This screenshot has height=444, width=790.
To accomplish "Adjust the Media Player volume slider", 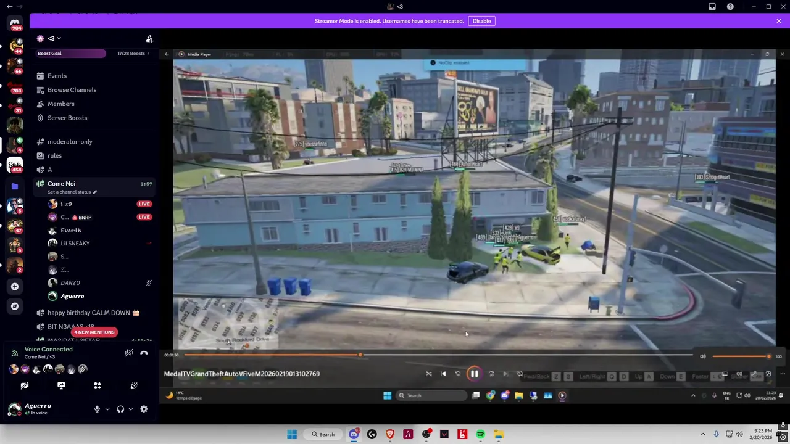I will point(741,356).
